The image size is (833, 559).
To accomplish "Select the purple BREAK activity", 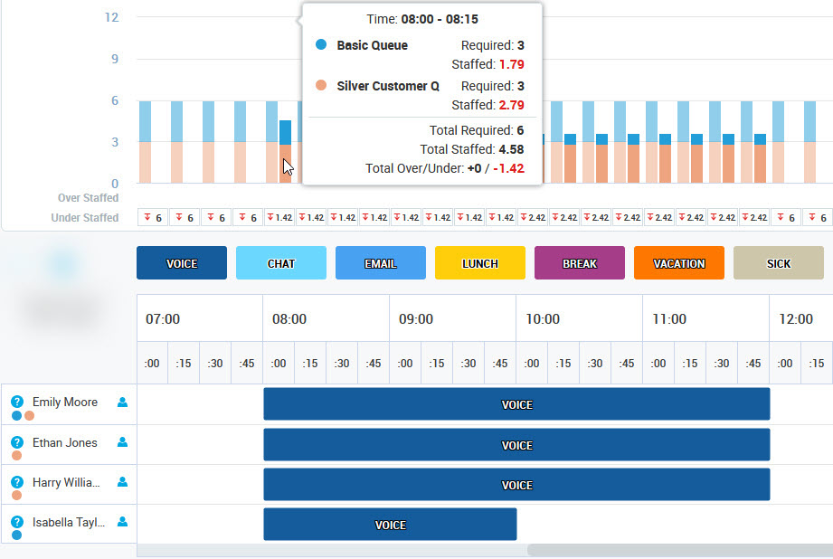I will coord(579,263).
